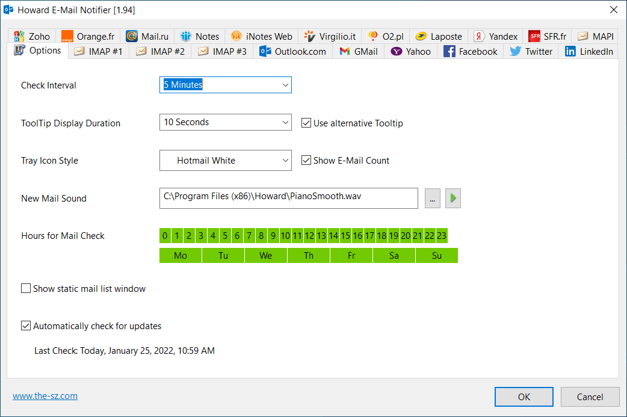This screenshot has height=417, width=627.
Task: Toggle hour 21 for mail check
Action: click(418, 235)
